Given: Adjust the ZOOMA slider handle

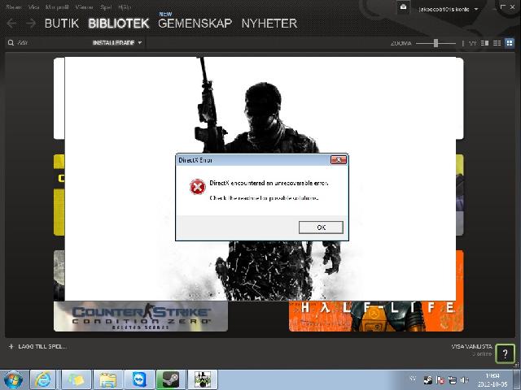Looking at the screenshot, I should click(436, 43).
